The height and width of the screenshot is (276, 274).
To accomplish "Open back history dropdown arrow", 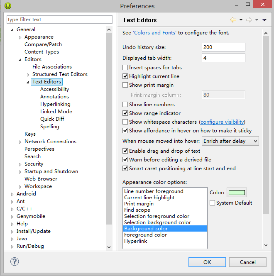I will point(240,20).
